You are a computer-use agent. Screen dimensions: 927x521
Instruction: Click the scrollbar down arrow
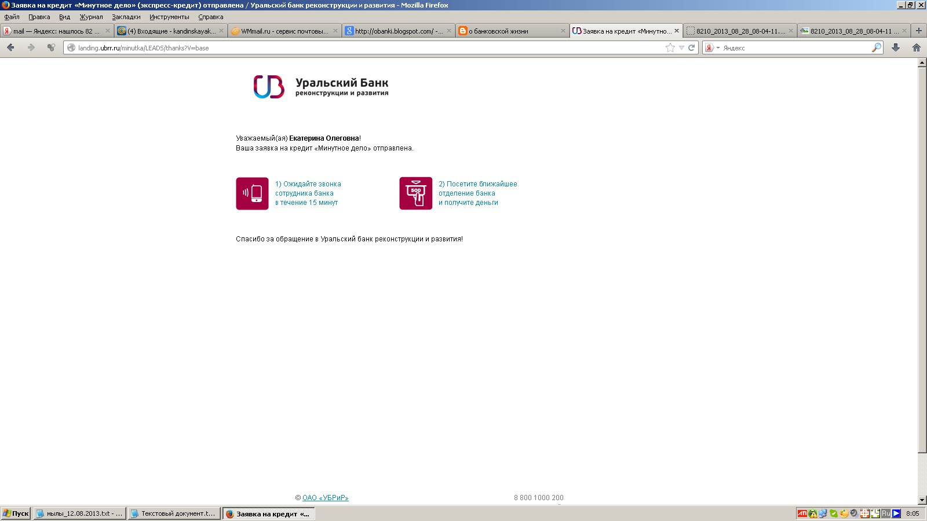point(922,500)
